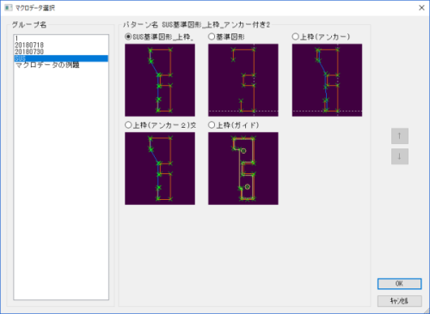
Task: Select group 20180730 in the list
Action: pos(61,51)
